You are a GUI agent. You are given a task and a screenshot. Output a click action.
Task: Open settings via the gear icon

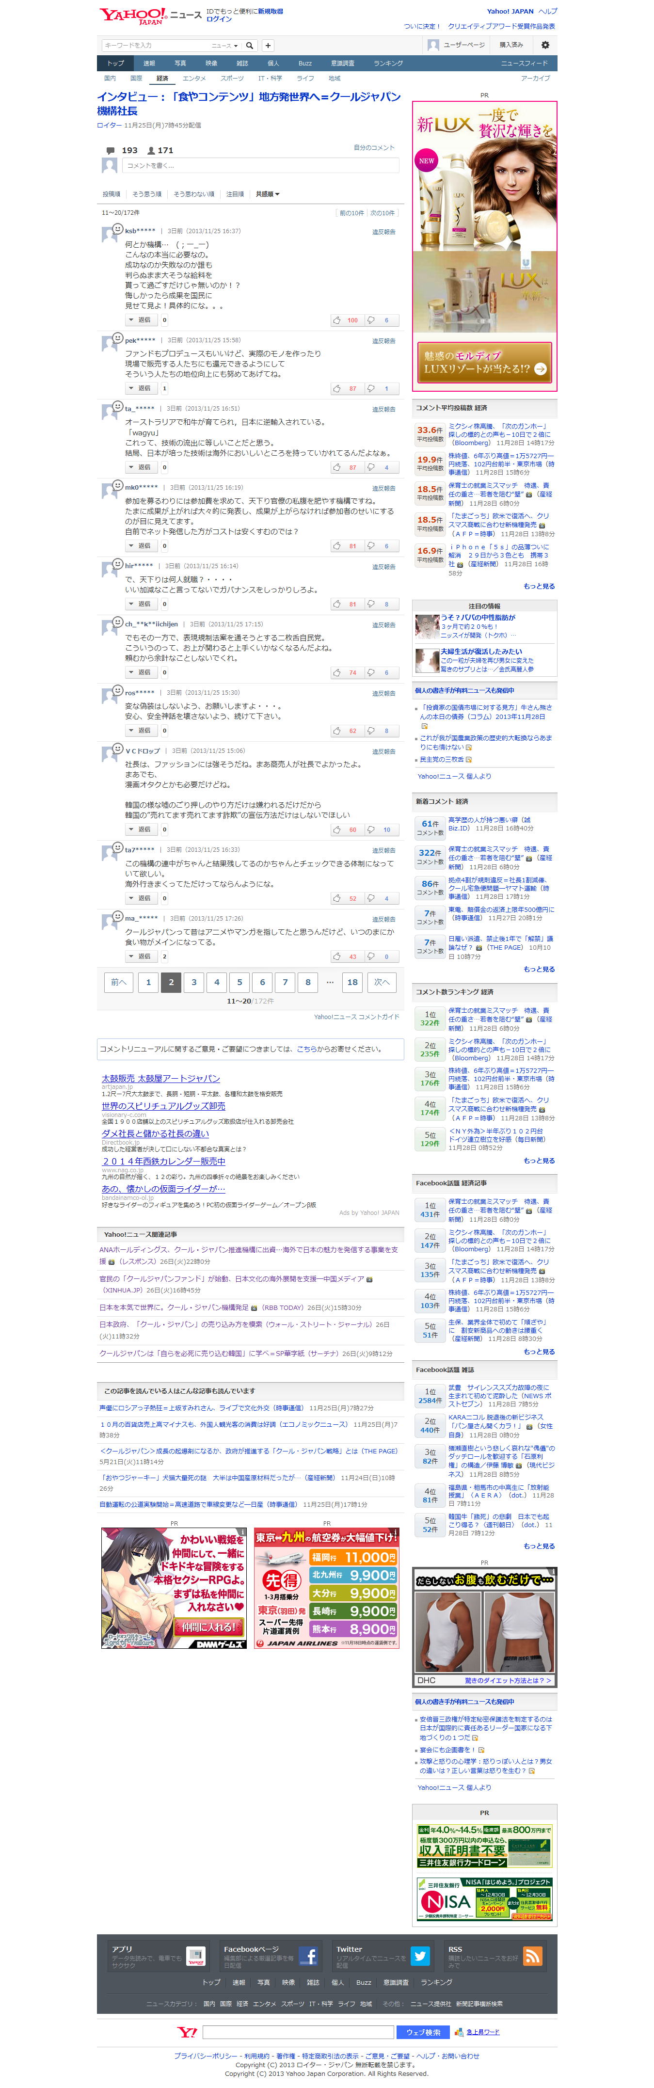pyautogui.click(x=545, y=46)
